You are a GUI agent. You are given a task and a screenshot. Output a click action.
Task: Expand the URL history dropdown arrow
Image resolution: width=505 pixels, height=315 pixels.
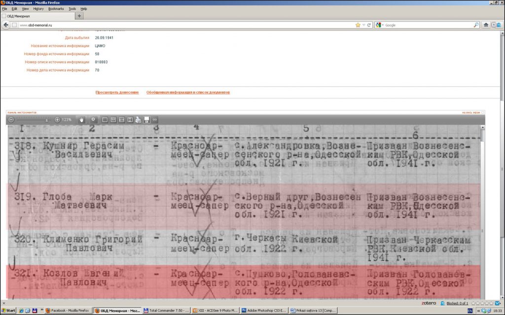pyautogui.click(x=363, y=25)
